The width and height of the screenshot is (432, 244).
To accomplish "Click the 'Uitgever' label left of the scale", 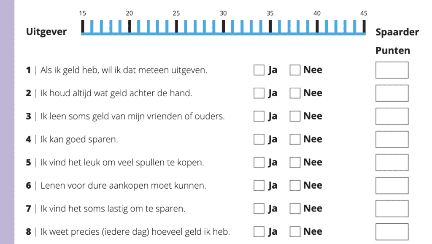I will (x=46, y=32).
